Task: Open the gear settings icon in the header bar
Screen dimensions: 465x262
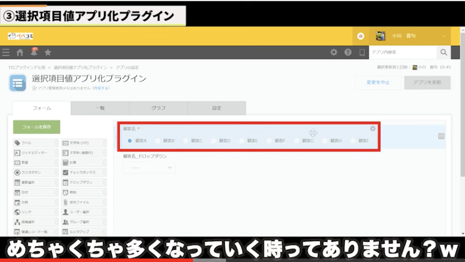Action: (x=334, y=52)
